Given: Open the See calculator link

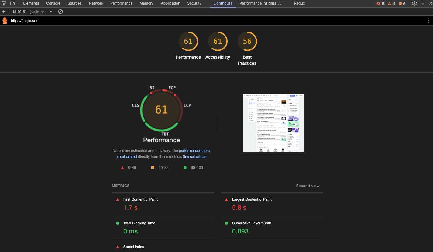Looking at the screenshot, I should [194, 156].
